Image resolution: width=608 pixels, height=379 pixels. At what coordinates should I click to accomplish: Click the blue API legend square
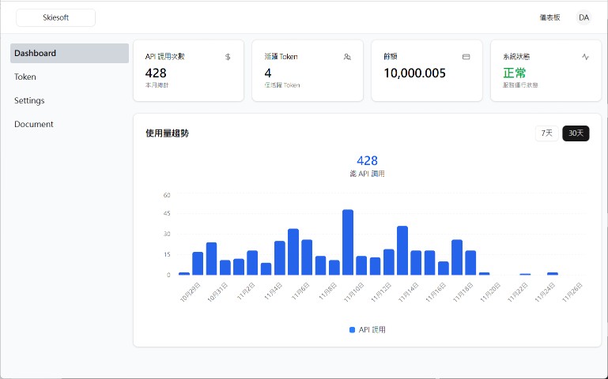pos(352,329)
